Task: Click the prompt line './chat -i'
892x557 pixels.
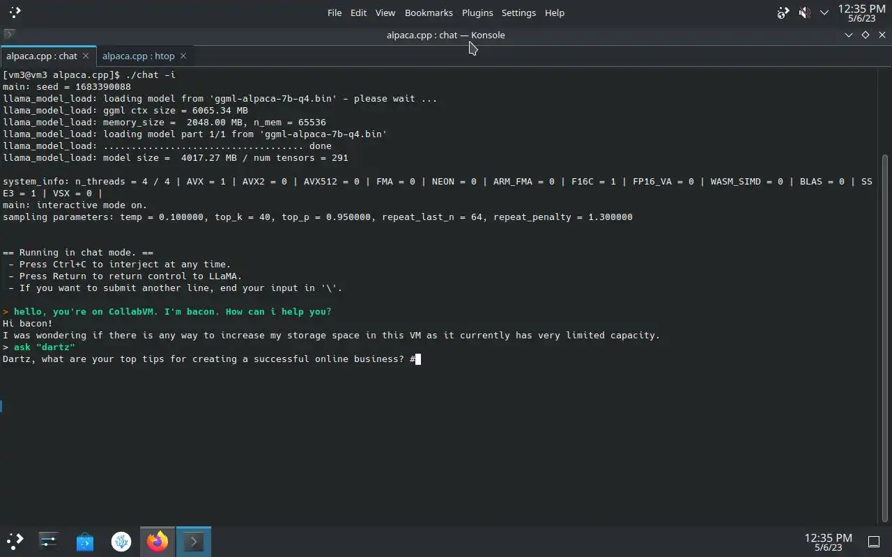Action: pos(89,74)
